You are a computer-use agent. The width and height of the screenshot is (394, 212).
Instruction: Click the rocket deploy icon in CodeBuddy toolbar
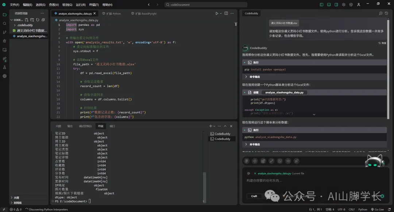pos(297,161)
